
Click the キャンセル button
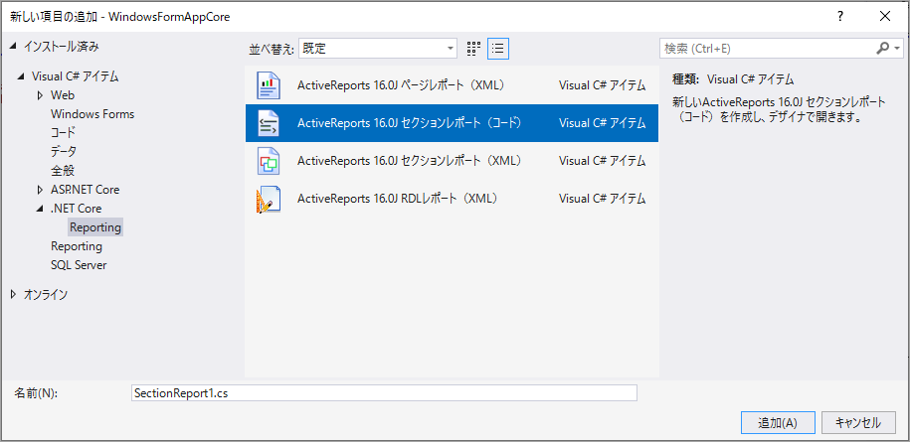point(857,422)
